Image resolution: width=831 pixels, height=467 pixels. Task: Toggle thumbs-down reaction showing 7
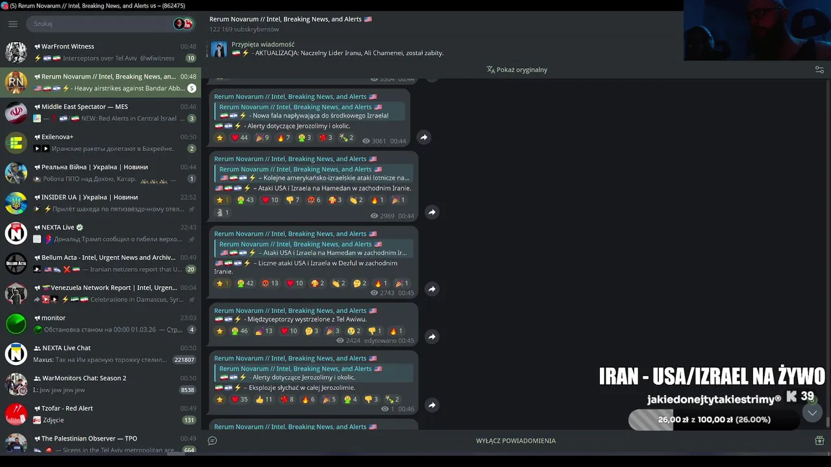(x=293, y=200)
